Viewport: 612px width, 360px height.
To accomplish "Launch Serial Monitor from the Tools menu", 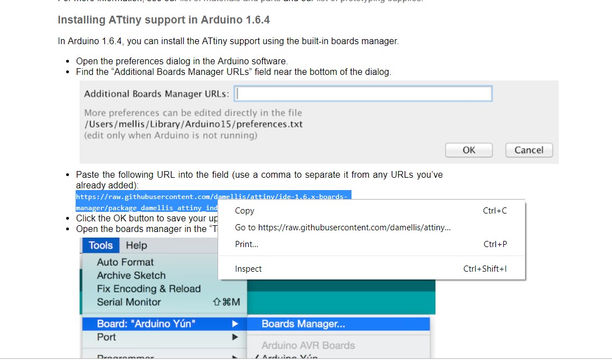I will [x=129, y=302].
